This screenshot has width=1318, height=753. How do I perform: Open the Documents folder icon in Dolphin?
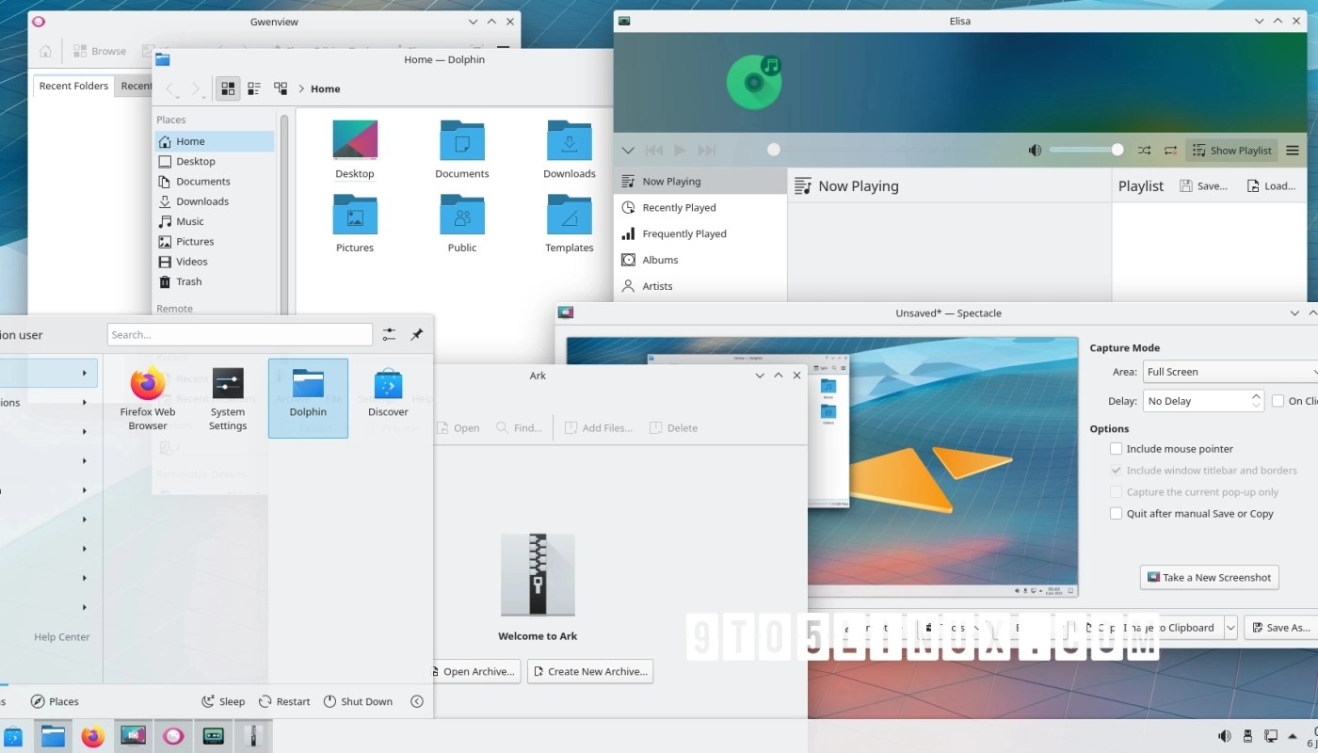click(462, 149)
